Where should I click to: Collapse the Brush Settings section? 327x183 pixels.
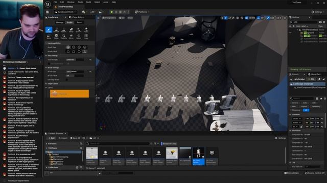(46, 68)
